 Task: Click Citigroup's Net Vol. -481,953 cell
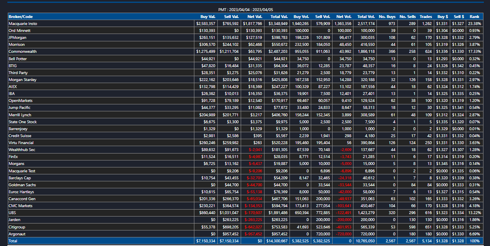click(343, 227)
